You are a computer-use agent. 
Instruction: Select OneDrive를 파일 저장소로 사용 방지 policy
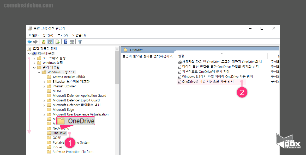pos(208,81)
